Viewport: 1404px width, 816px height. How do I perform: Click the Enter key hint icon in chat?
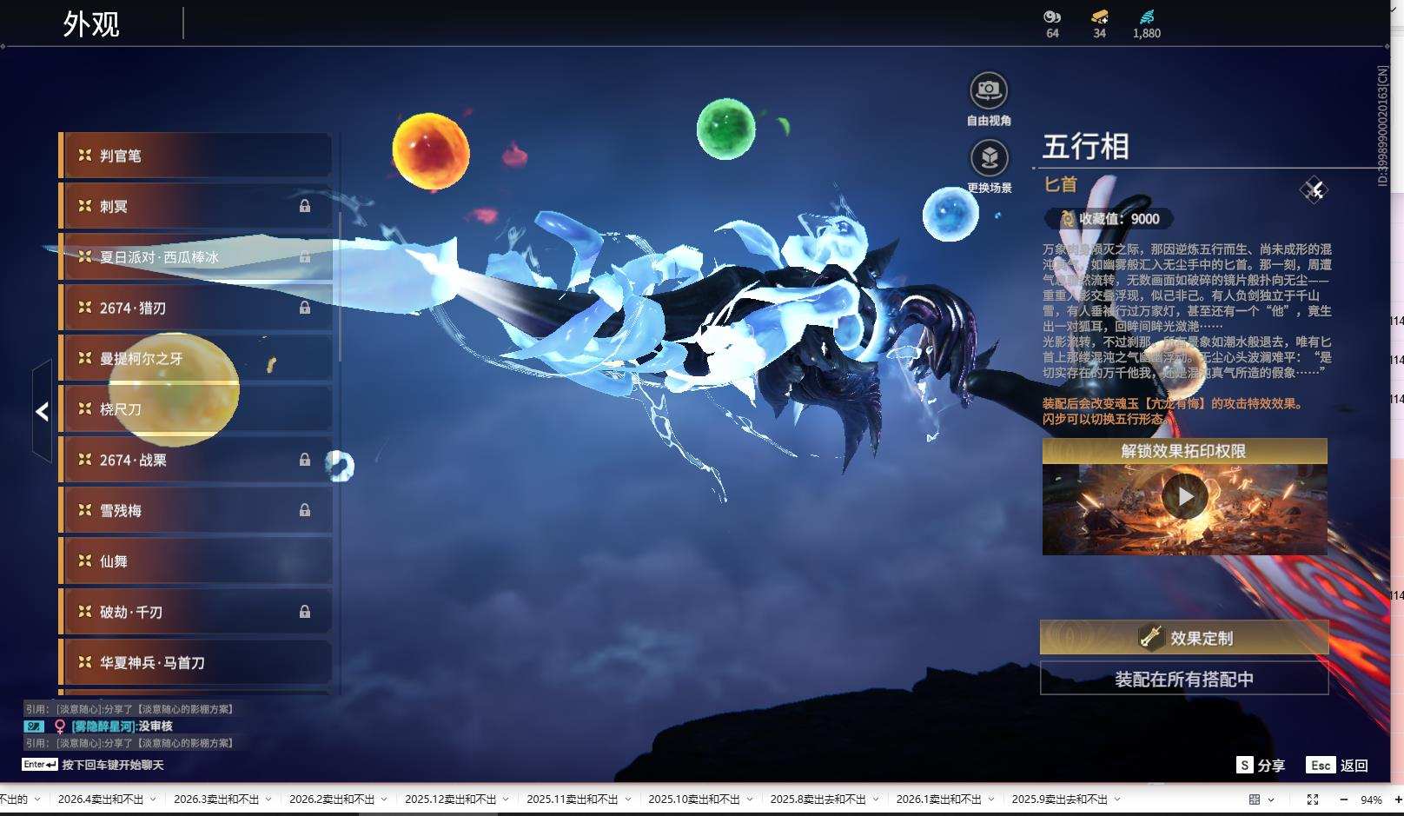(40, 765)
